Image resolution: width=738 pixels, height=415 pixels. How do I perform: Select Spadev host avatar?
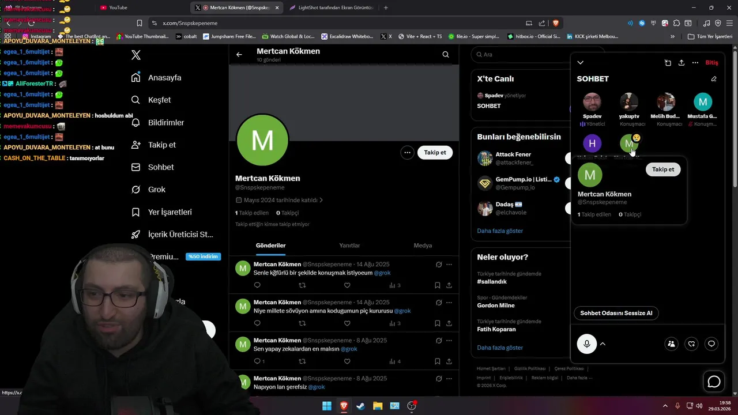pyautogui.click(x=592, y=102)
